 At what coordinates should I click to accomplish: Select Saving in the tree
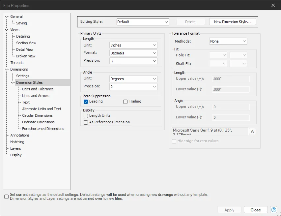[21, 23]
